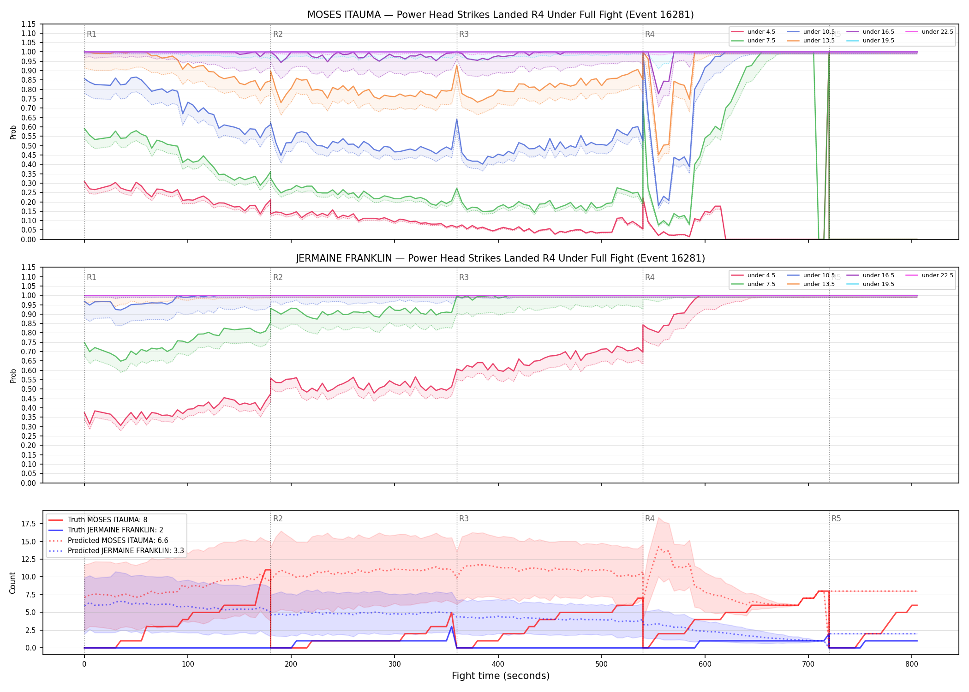Viewport: 969px width, 692px height.
Task: Click the 17.5 tick on the Count axis
Action: pos(29,524)
